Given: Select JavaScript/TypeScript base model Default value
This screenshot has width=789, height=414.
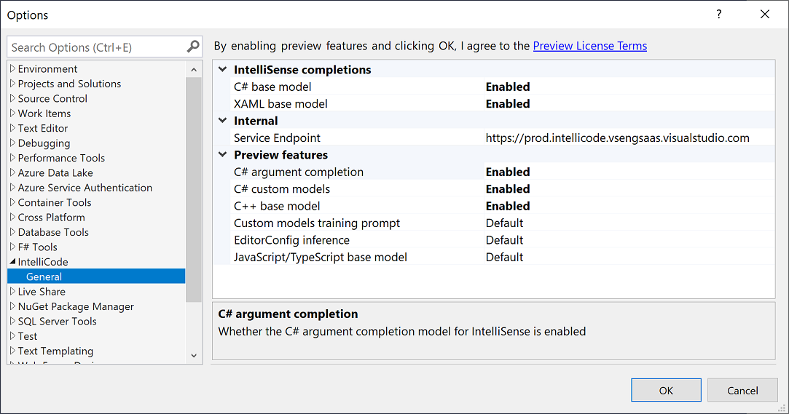Looking at the screenshot, I should pos(504,258).
